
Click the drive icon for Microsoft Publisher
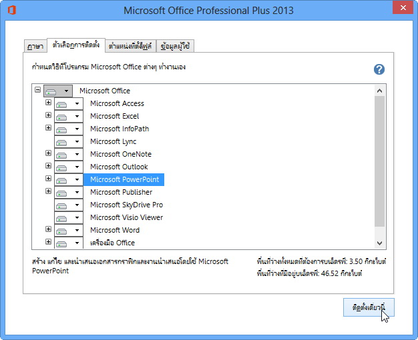tap(62, 193)
